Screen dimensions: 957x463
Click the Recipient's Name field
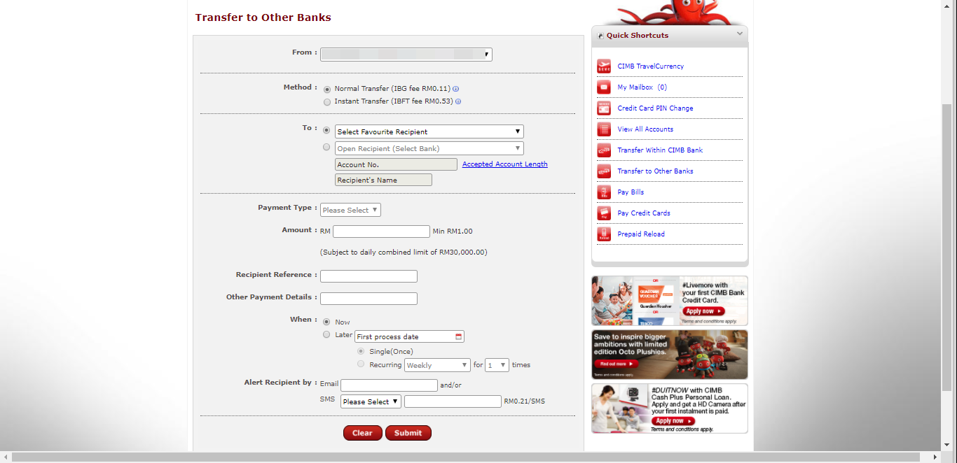coord(383,180)
